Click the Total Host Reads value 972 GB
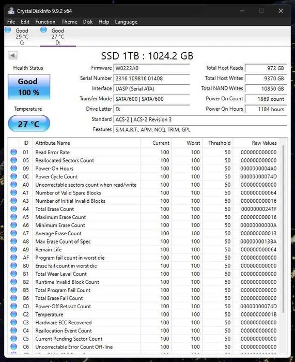 pos(266,68)
